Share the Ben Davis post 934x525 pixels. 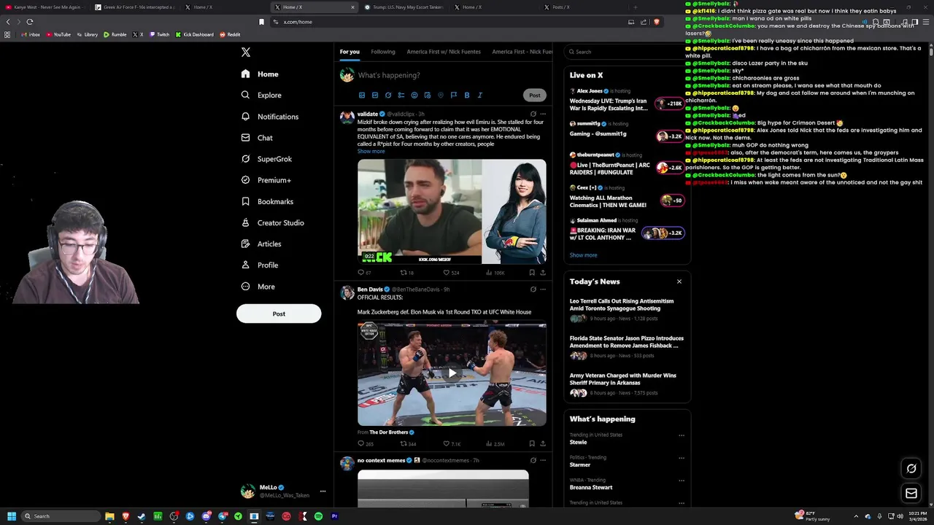click(x=542, y=443)
